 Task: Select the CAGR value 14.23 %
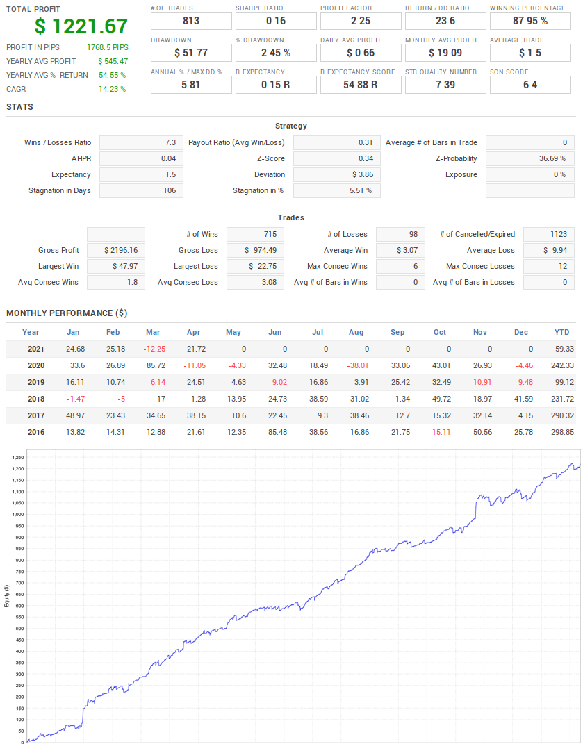pyautogui.click(x=112, y=89)
